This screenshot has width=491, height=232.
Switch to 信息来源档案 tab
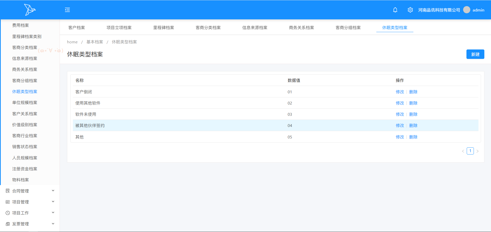click(x=255, y=28)
